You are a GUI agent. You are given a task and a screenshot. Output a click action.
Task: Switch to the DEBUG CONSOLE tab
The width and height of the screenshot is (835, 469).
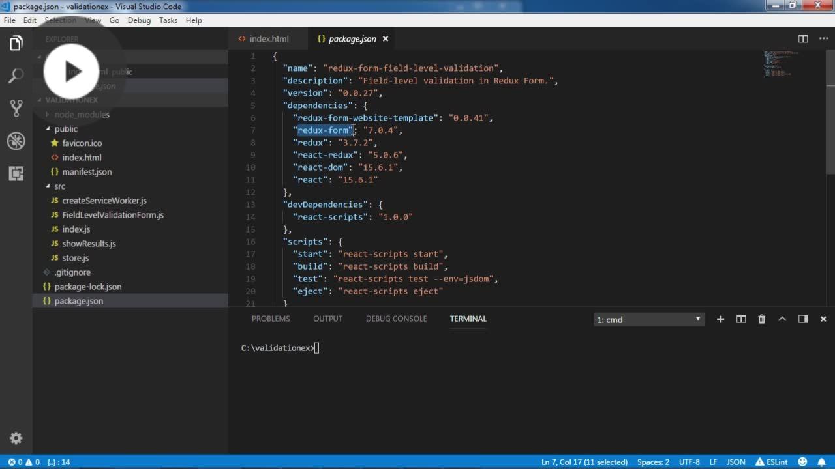coord(396,319)
